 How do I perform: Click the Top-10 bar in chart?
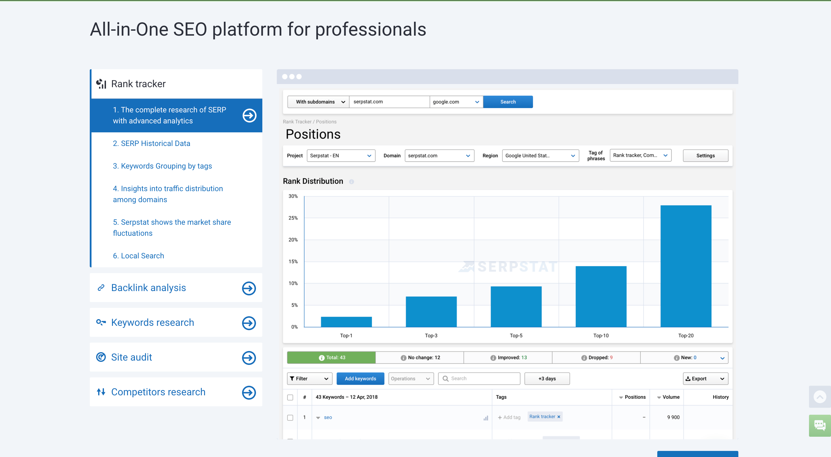click(x=601, y=297)
